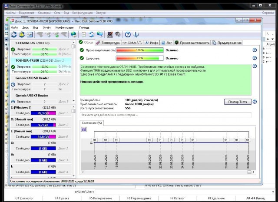The width and height of the screenshot is (278, 202).
Task: Click the blue arrows update toolbar icon
Action: (x=92, y=34)
